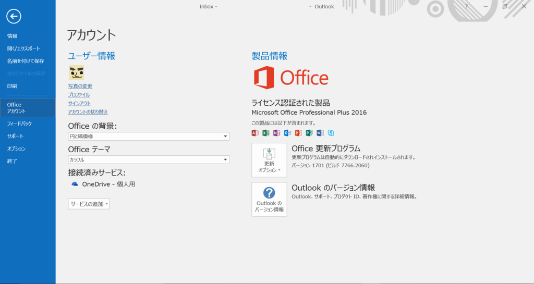Open Outlook のバージョン情報 button
Screen dimensions: 534x284
coord(269,199)
